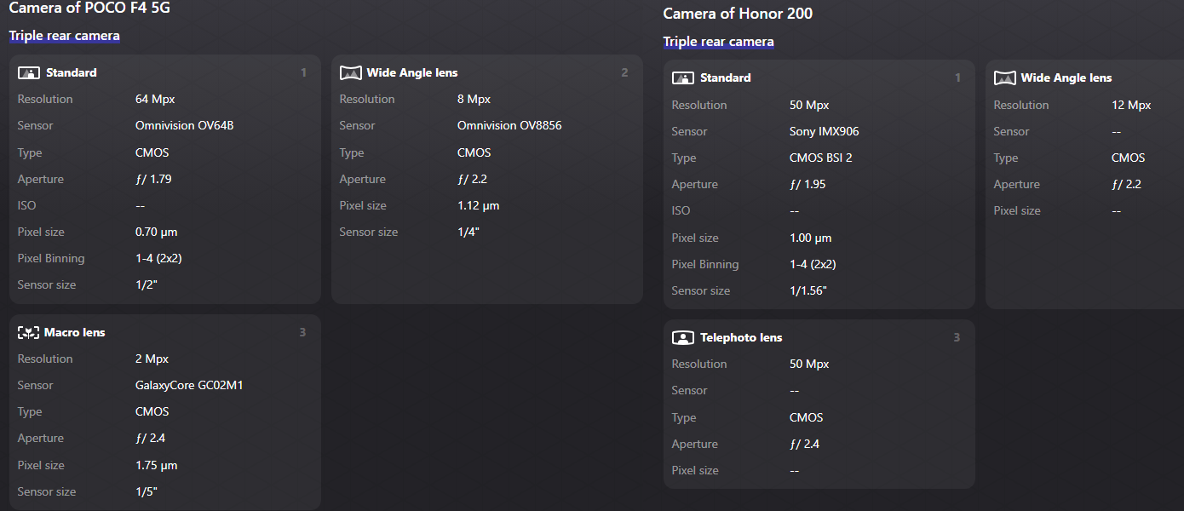Select the Camera of Honor 200 heading

pyautogui.click(x=738, y=14)
